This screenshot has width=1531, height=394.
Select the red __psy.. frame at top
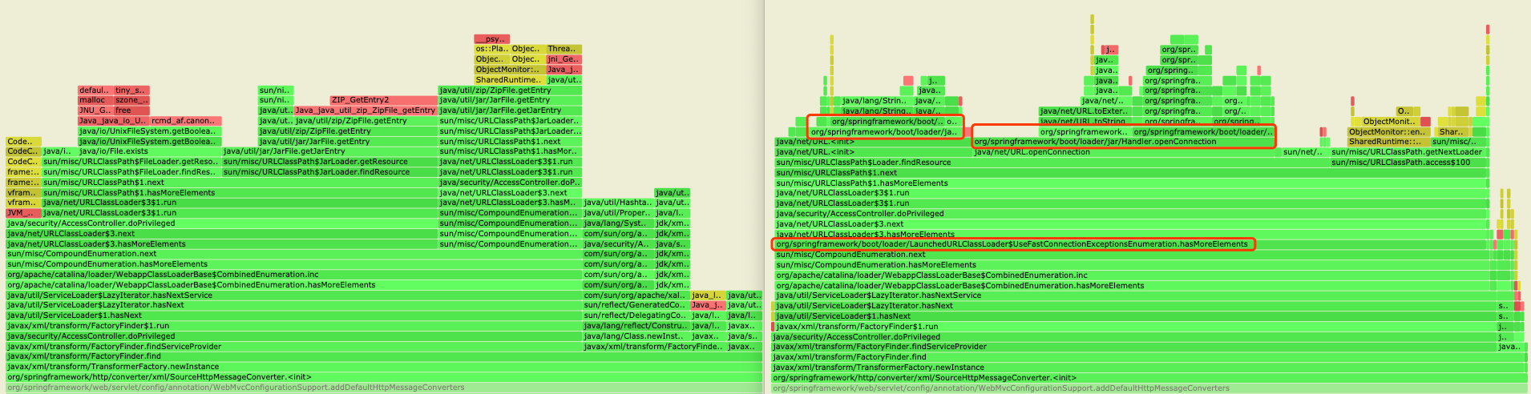click(x=491, y=38)
